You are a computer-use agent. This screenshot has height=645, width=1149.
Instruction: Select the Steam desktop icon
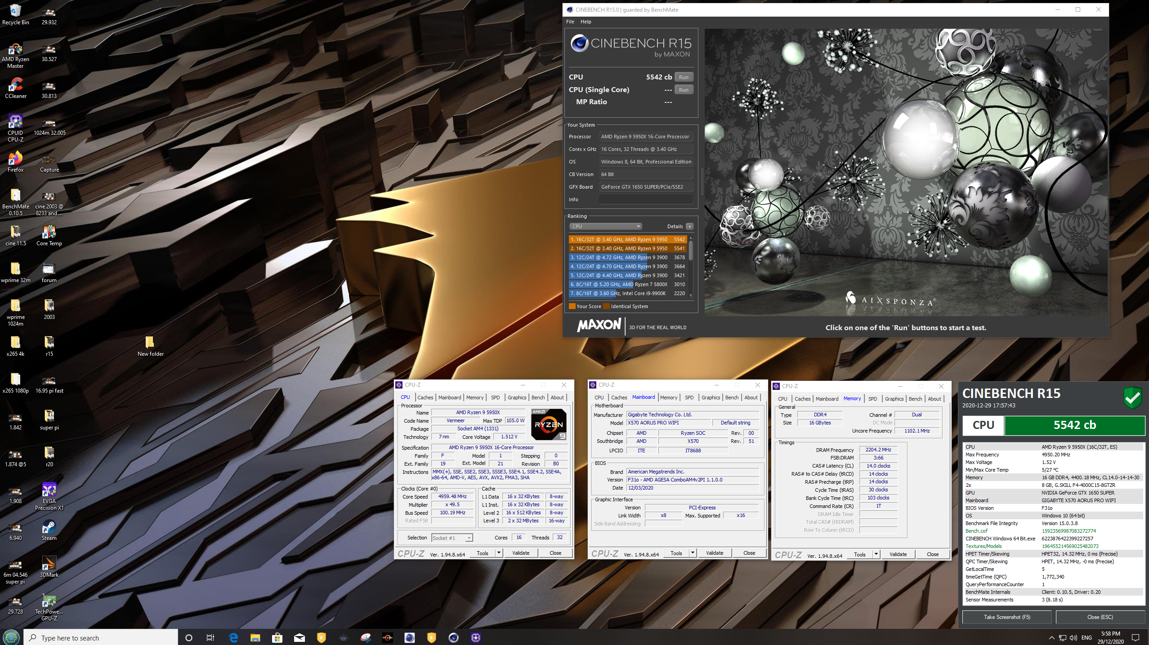click(x=49, y=530)
